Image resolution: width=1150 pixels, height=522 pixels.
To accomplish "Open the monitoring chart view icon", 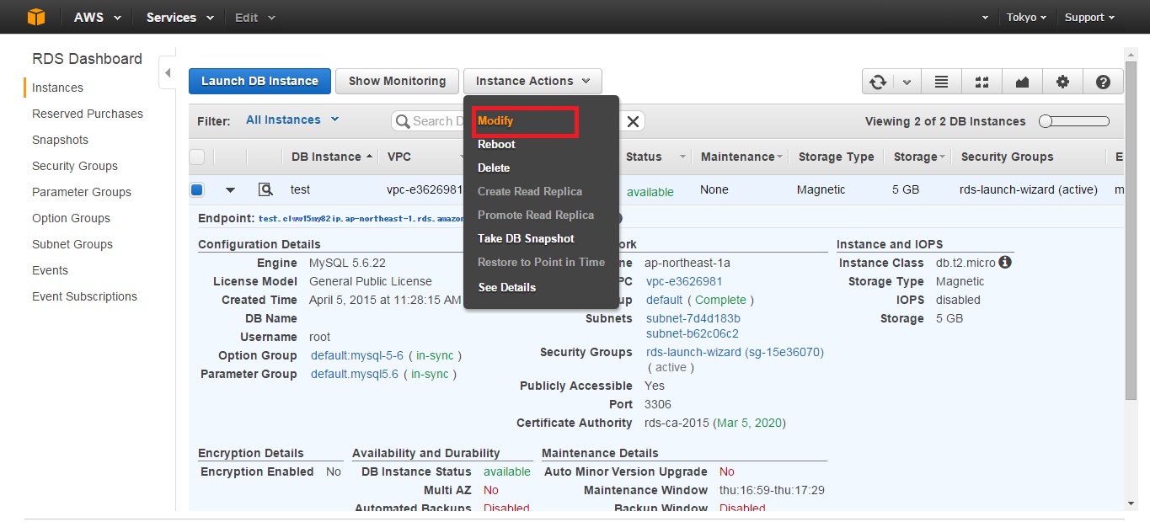I will tap(1022, 82).
